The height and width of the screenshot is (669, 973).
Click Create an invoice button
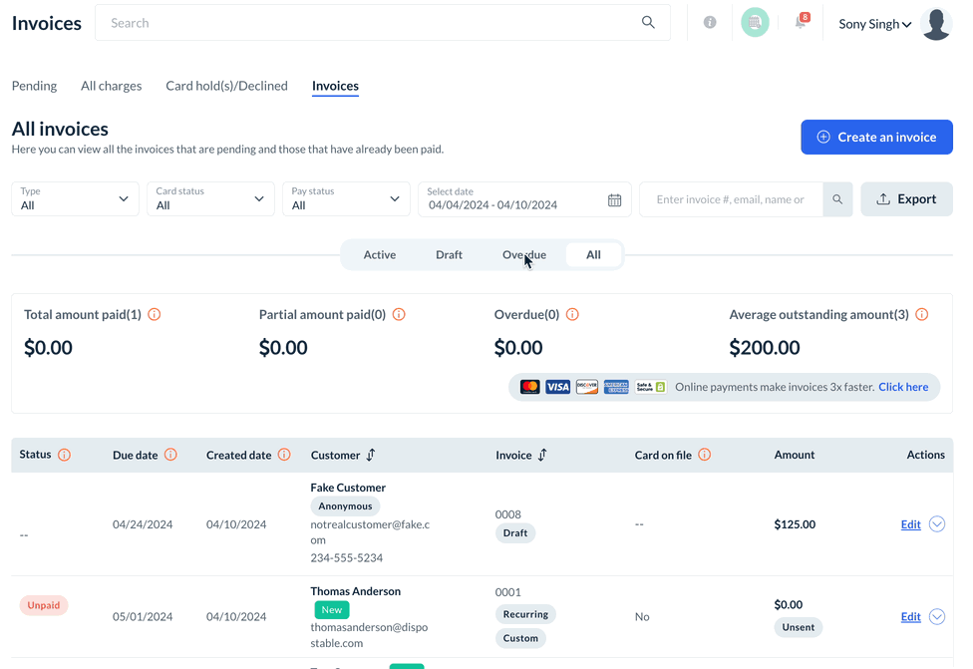pos(876,138)
